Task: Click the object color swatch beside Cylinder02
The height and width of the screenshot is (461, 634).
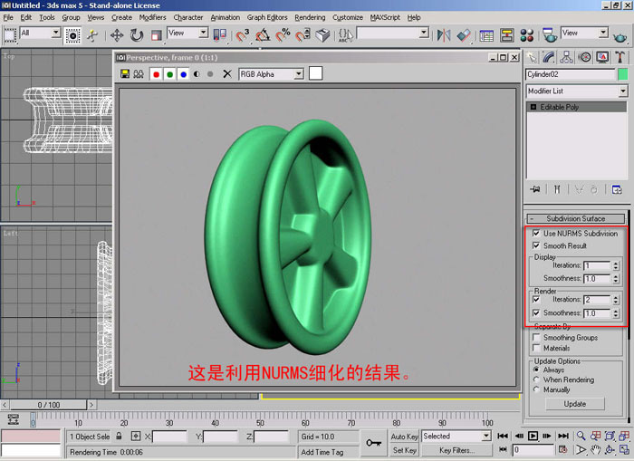Action: 623,74
